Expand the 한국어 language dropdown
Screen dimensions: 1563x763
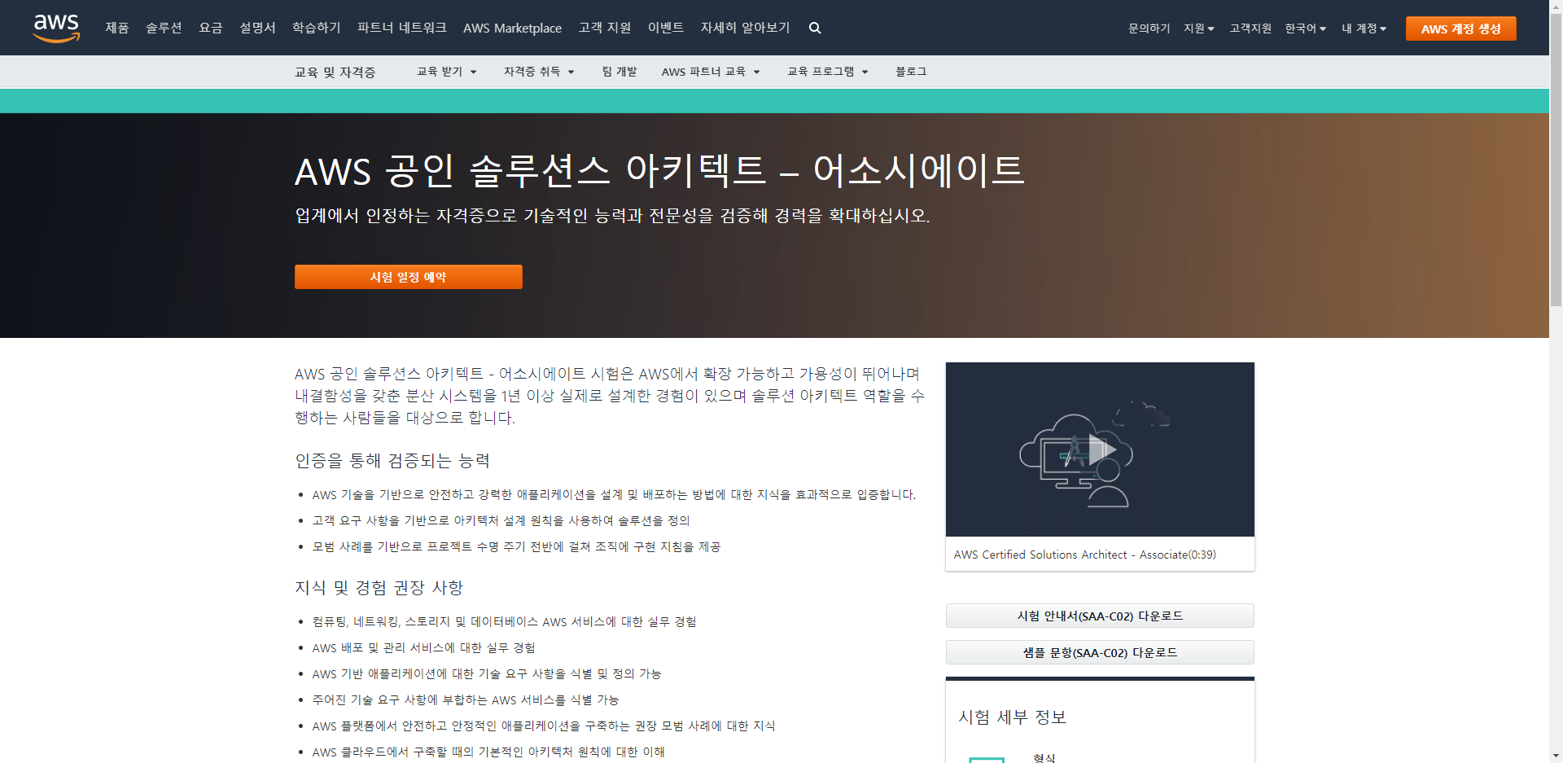[x=1306, y=29]
